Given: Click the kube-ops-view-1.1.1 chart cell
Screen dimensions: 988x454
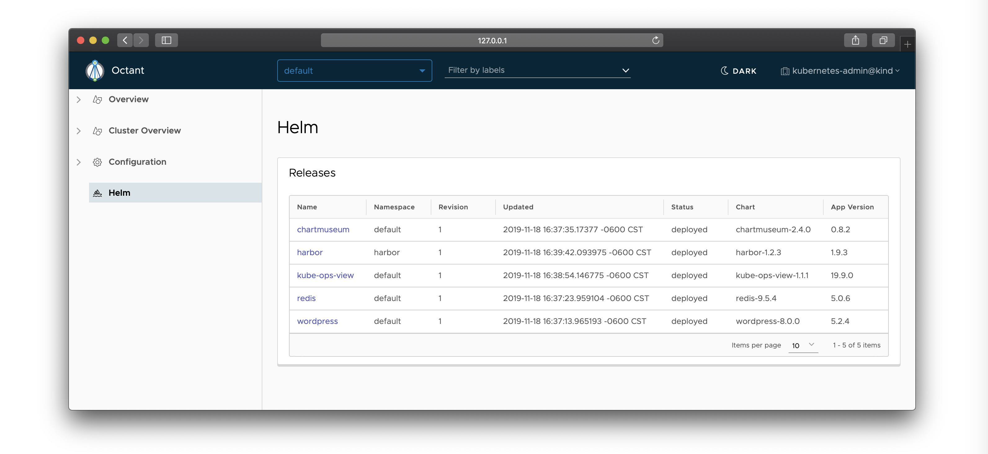Looking at the screenshot, I should 772,275.
